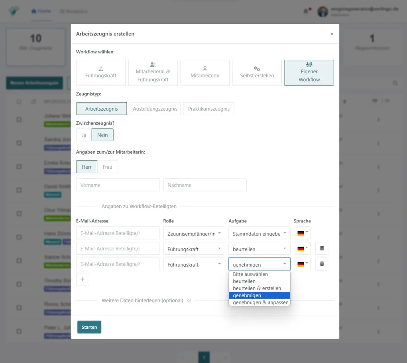407x363 pixels.
Task: Choose Frau salutation
Action: (108, 167)
